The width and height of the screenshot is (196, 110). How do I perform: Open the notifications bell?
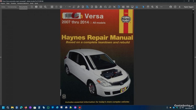pos(180,7)
